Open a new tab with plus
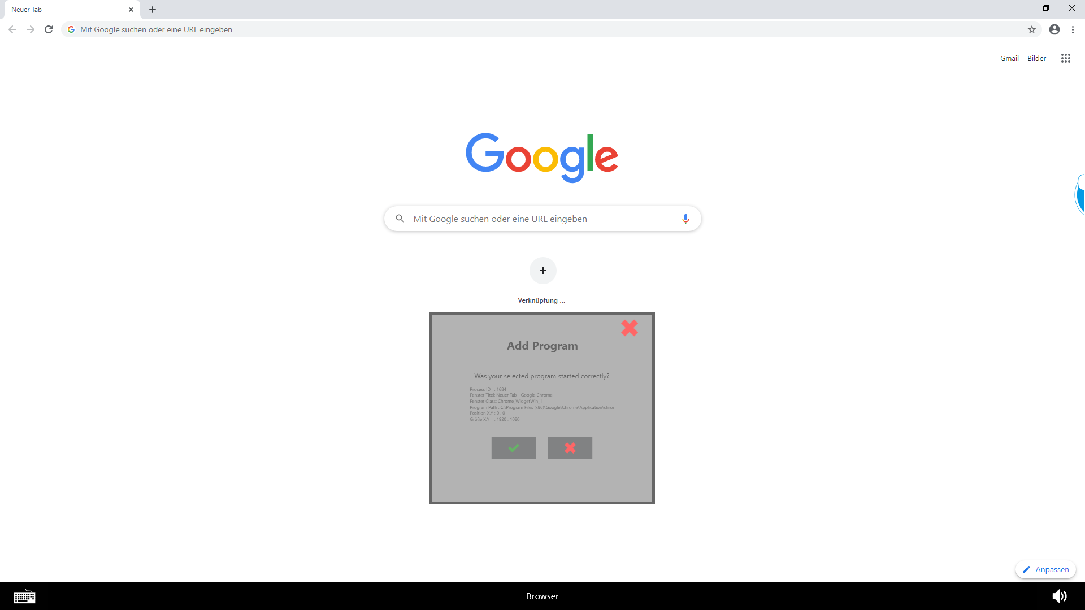Screen dimensions: 1085x610 (x=153, y=10)
